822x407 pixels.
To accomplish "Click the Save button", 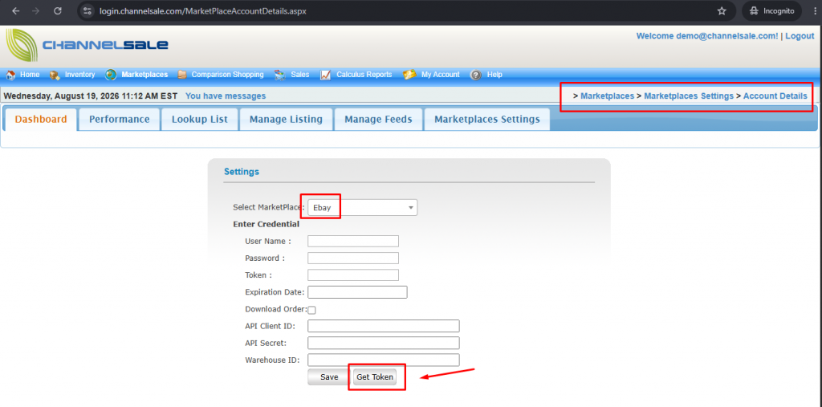I will click(329, 377).
